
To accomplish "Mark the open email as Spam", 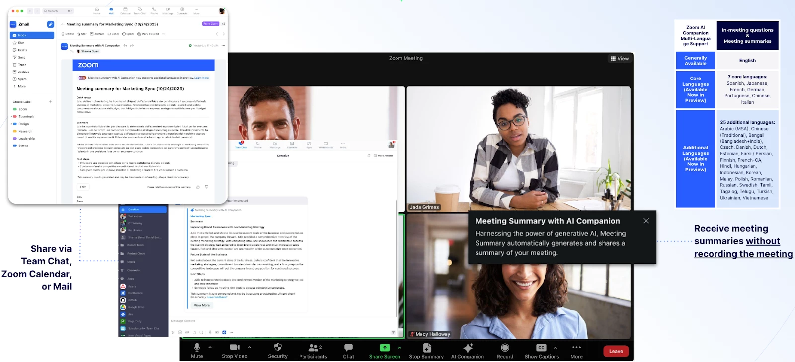I will click(128, 34).
